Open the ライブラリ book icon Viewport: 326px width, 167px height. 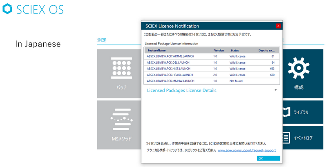[286, 112]
